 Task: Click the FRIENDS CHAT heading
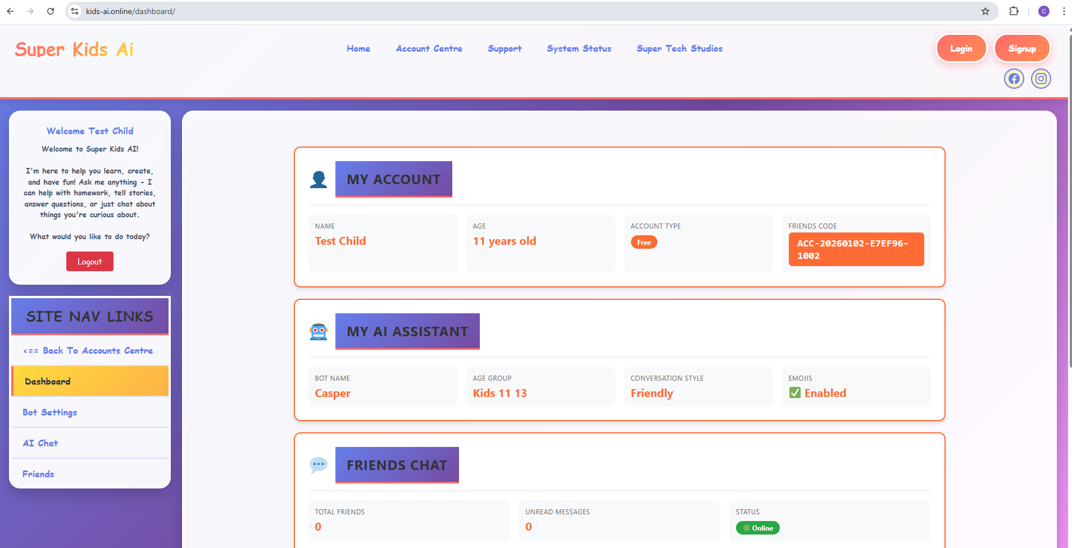(397, 465)
